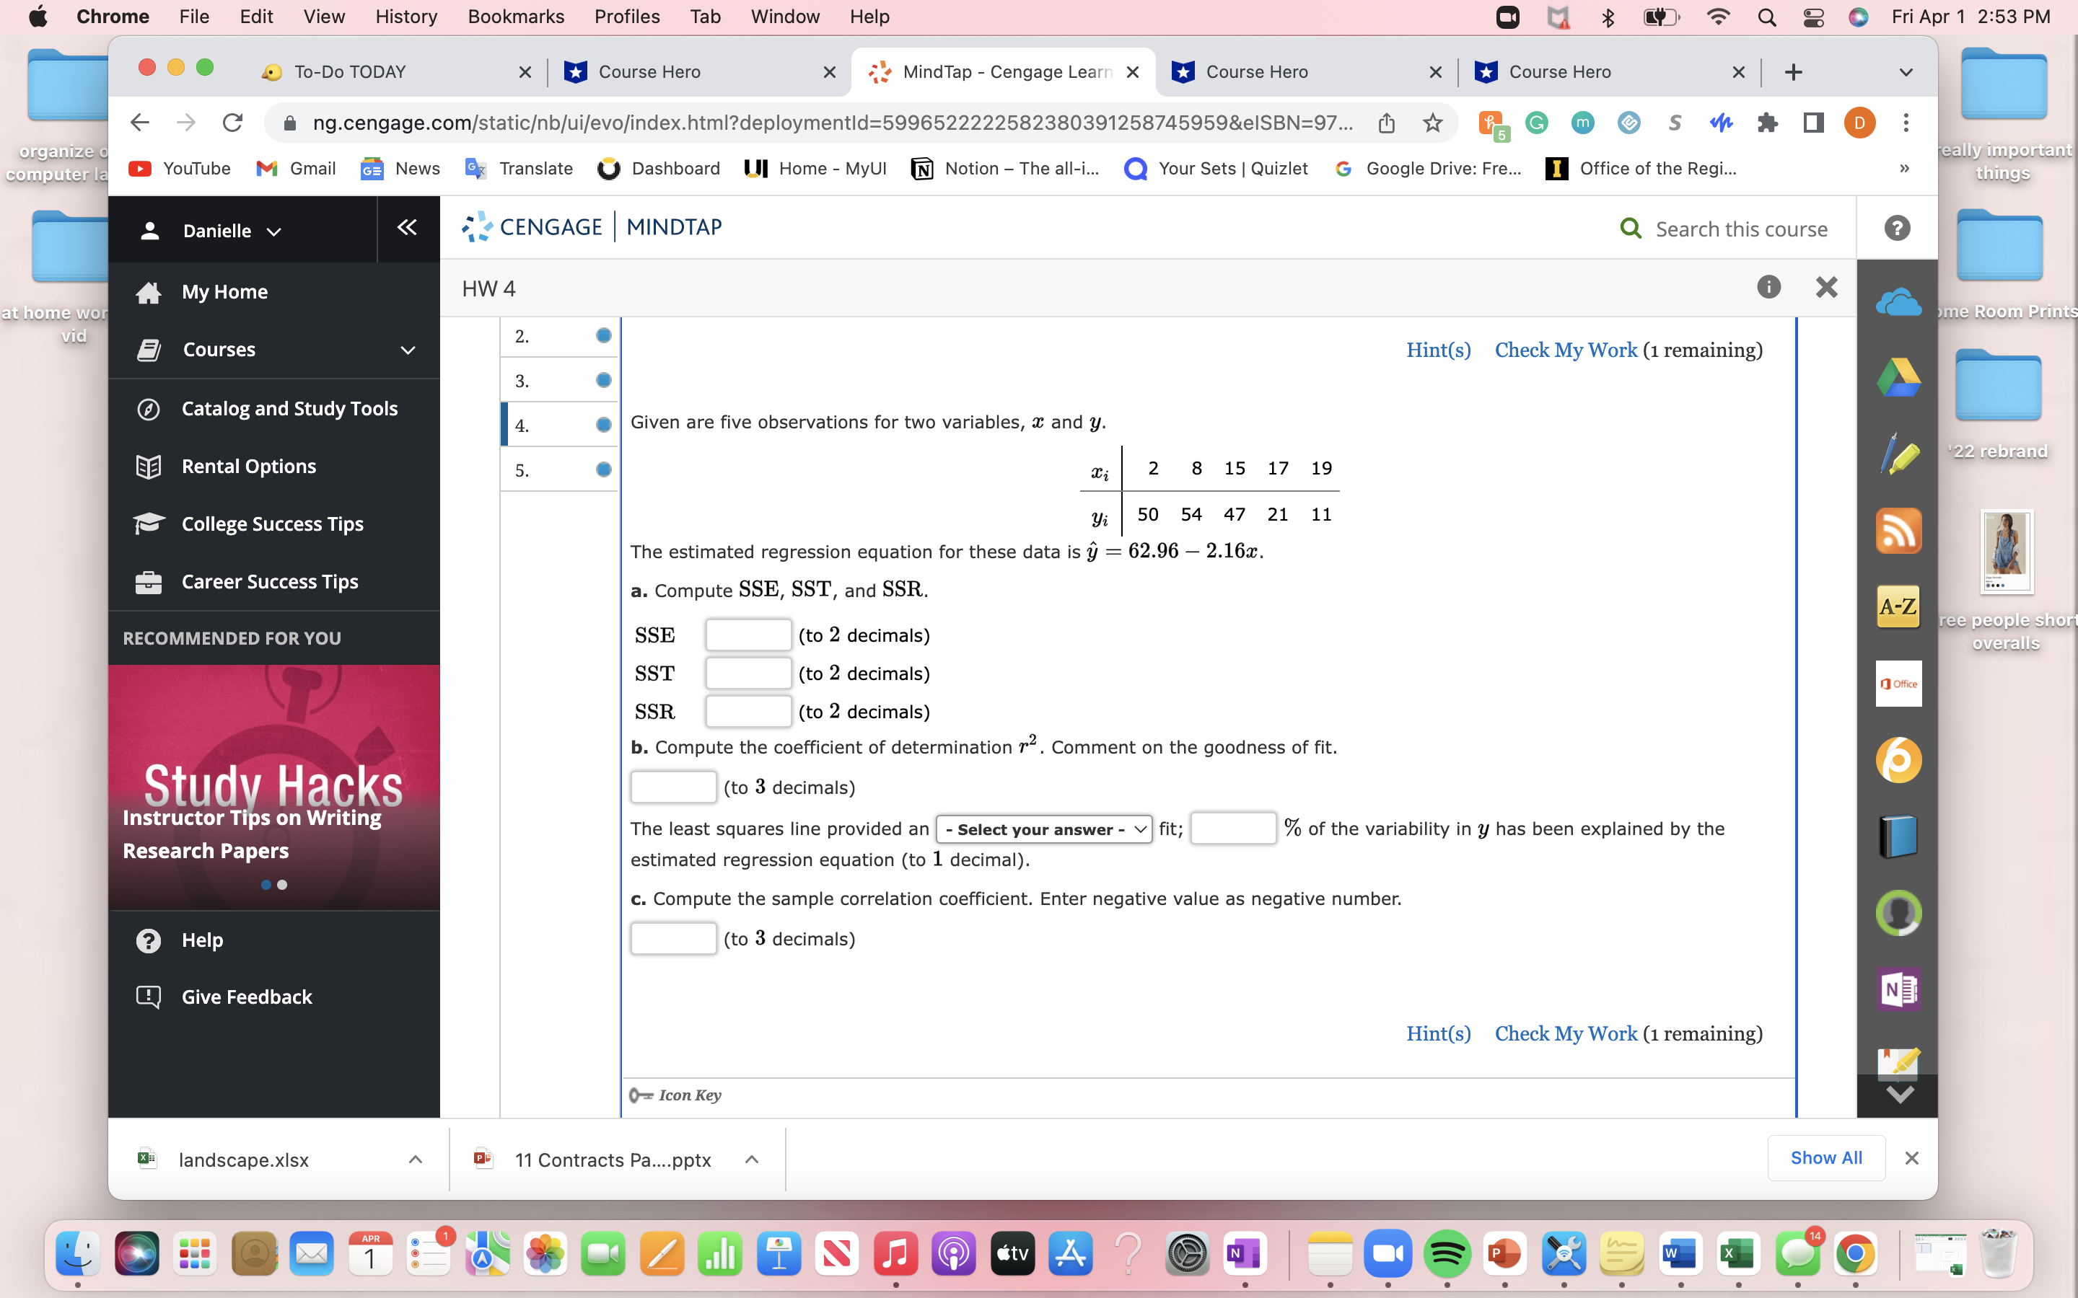Open the '- Select your answer -' dropdown

pyautogui.click(x=1043, y=829)
